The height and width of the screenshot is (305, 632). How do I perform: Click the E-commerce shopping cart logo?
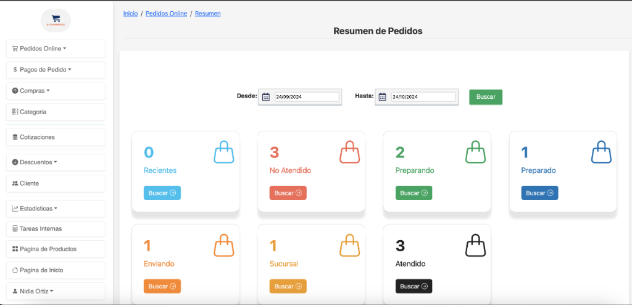[56, 20]
